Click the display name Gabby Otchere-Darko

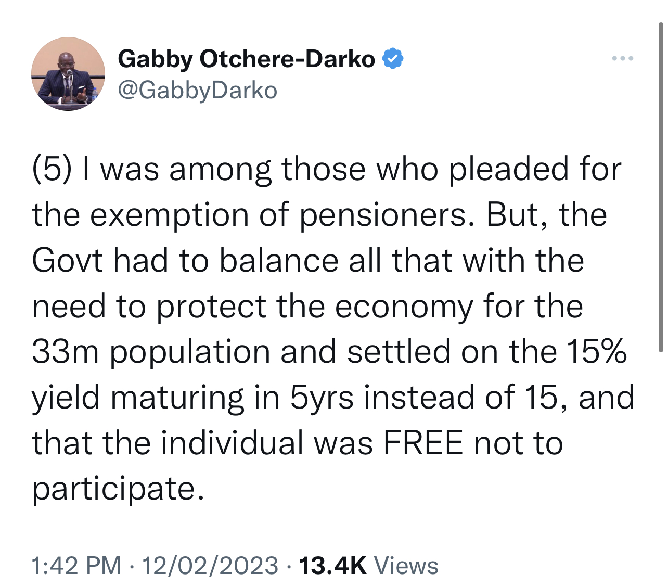pyautogui.click(x=246, y=59)
